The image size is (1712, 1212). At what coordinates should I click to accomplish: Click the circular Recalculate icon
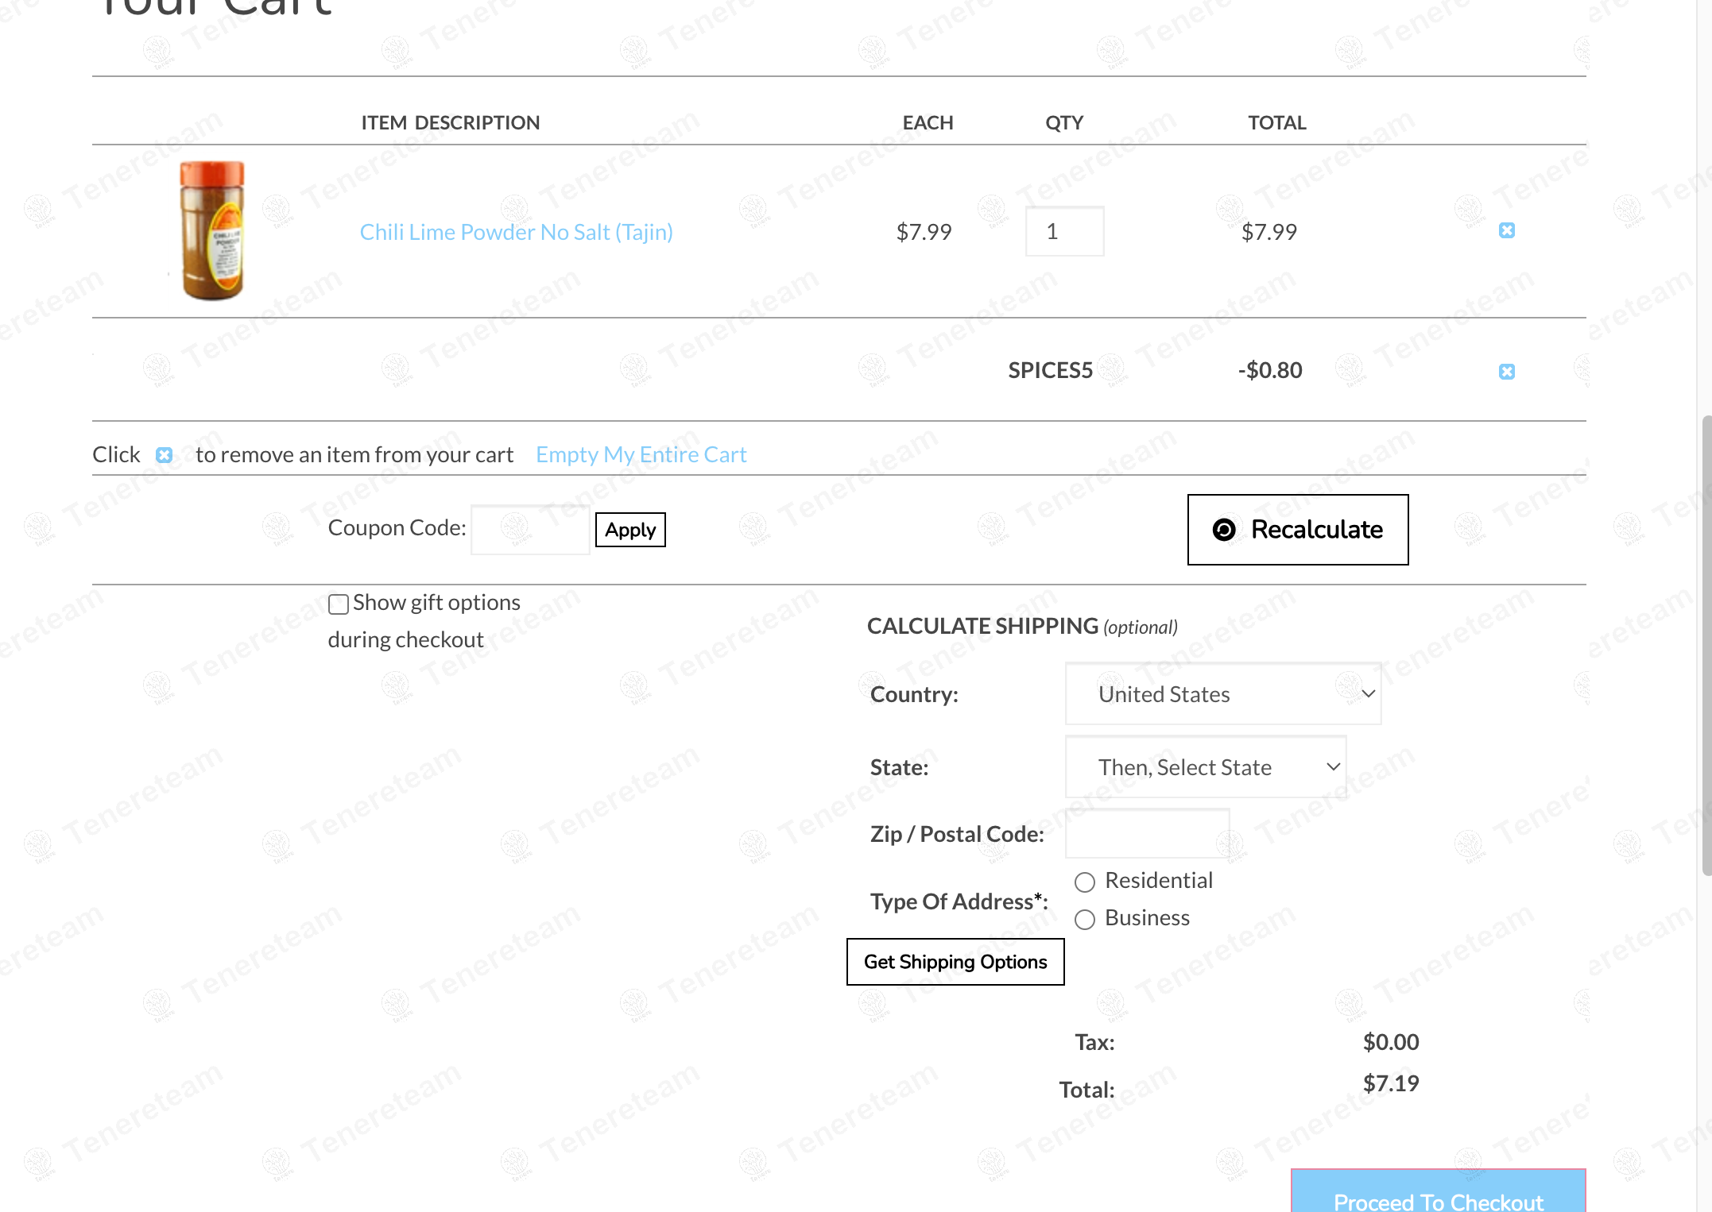1224,530
